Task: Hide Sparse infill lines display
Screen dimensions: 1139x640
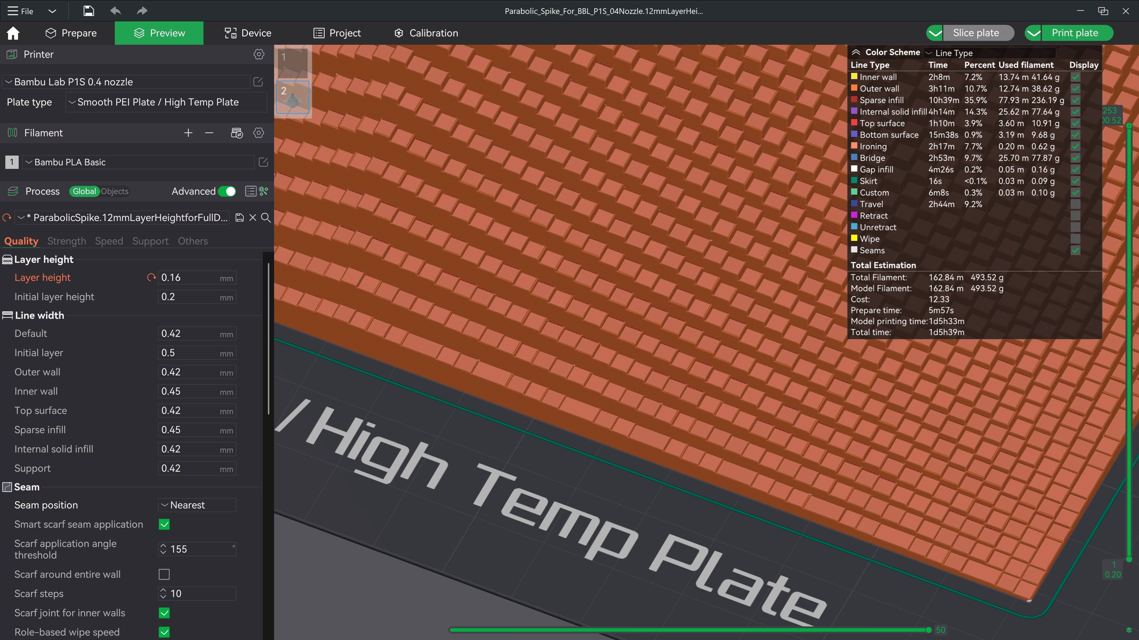Action: 1075,100
